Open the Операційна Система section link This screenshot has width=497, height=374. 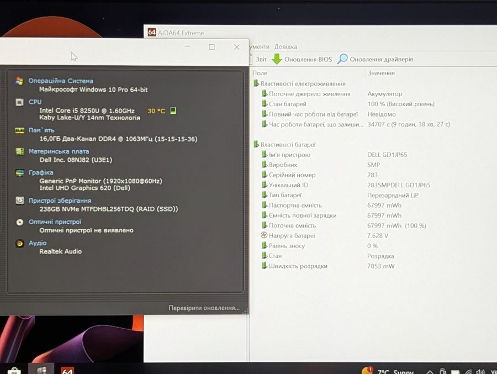coord(61,81)
